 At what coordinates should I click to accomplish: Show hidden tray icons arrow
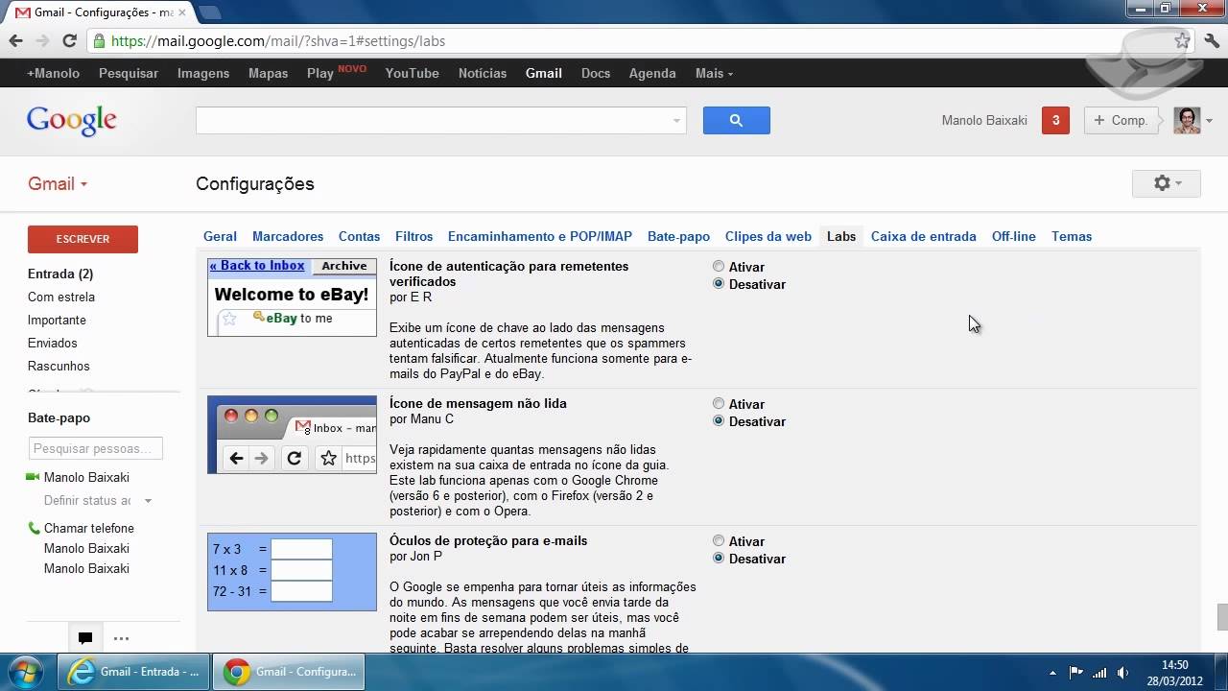pos(1052,673)
